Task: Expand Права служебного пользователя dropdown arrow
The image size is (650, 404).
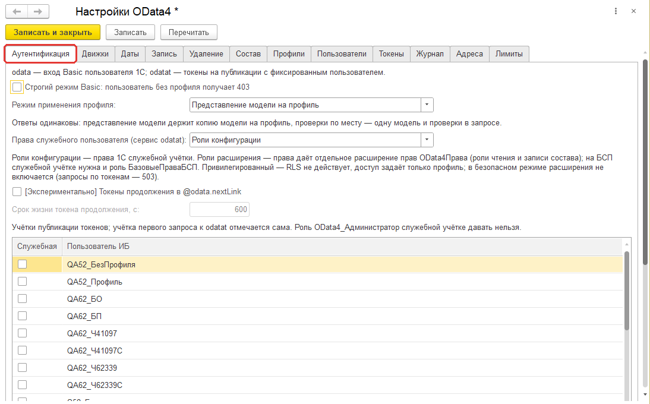Action: pos(427,140)
